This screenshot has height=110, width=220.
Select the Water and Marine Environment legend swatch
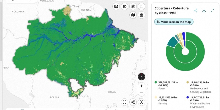click(x=188, y=97)
